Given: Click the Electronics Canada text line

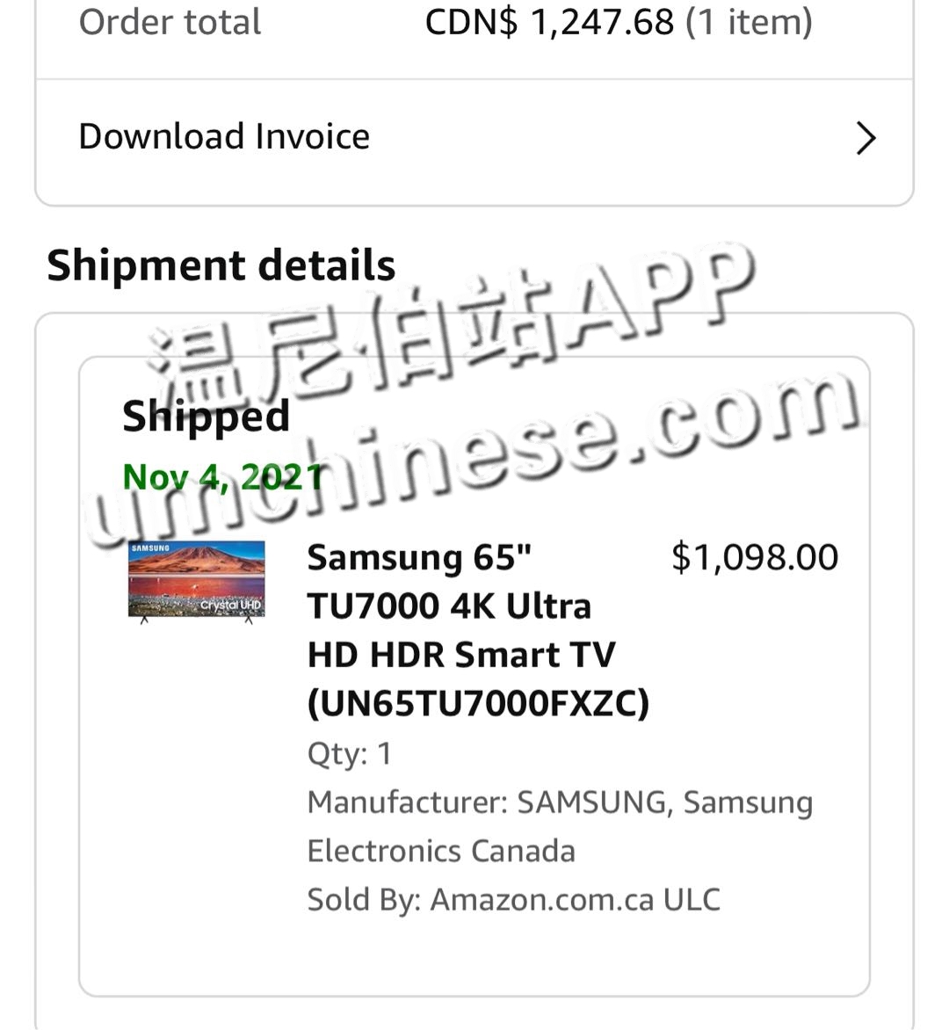Looking at the screenshot, I should pyautogui.click(x=441, y=851).
